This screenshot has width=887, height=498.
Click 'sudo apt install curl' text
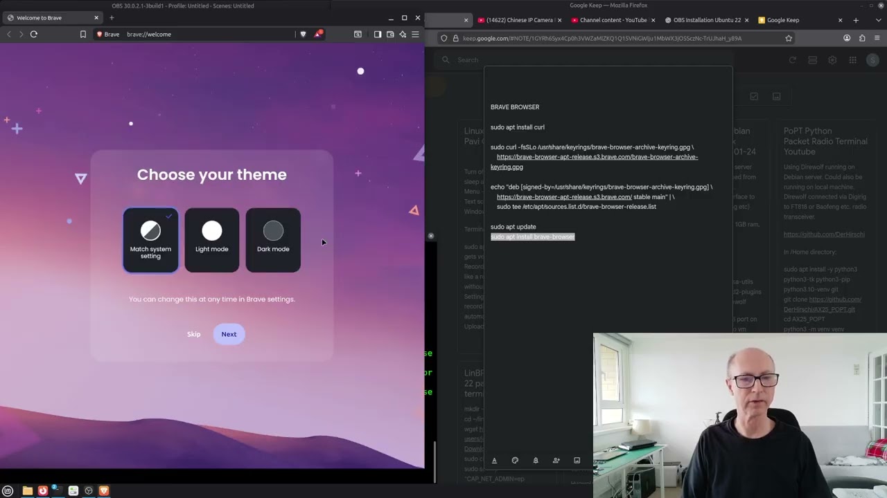(518, 127)
